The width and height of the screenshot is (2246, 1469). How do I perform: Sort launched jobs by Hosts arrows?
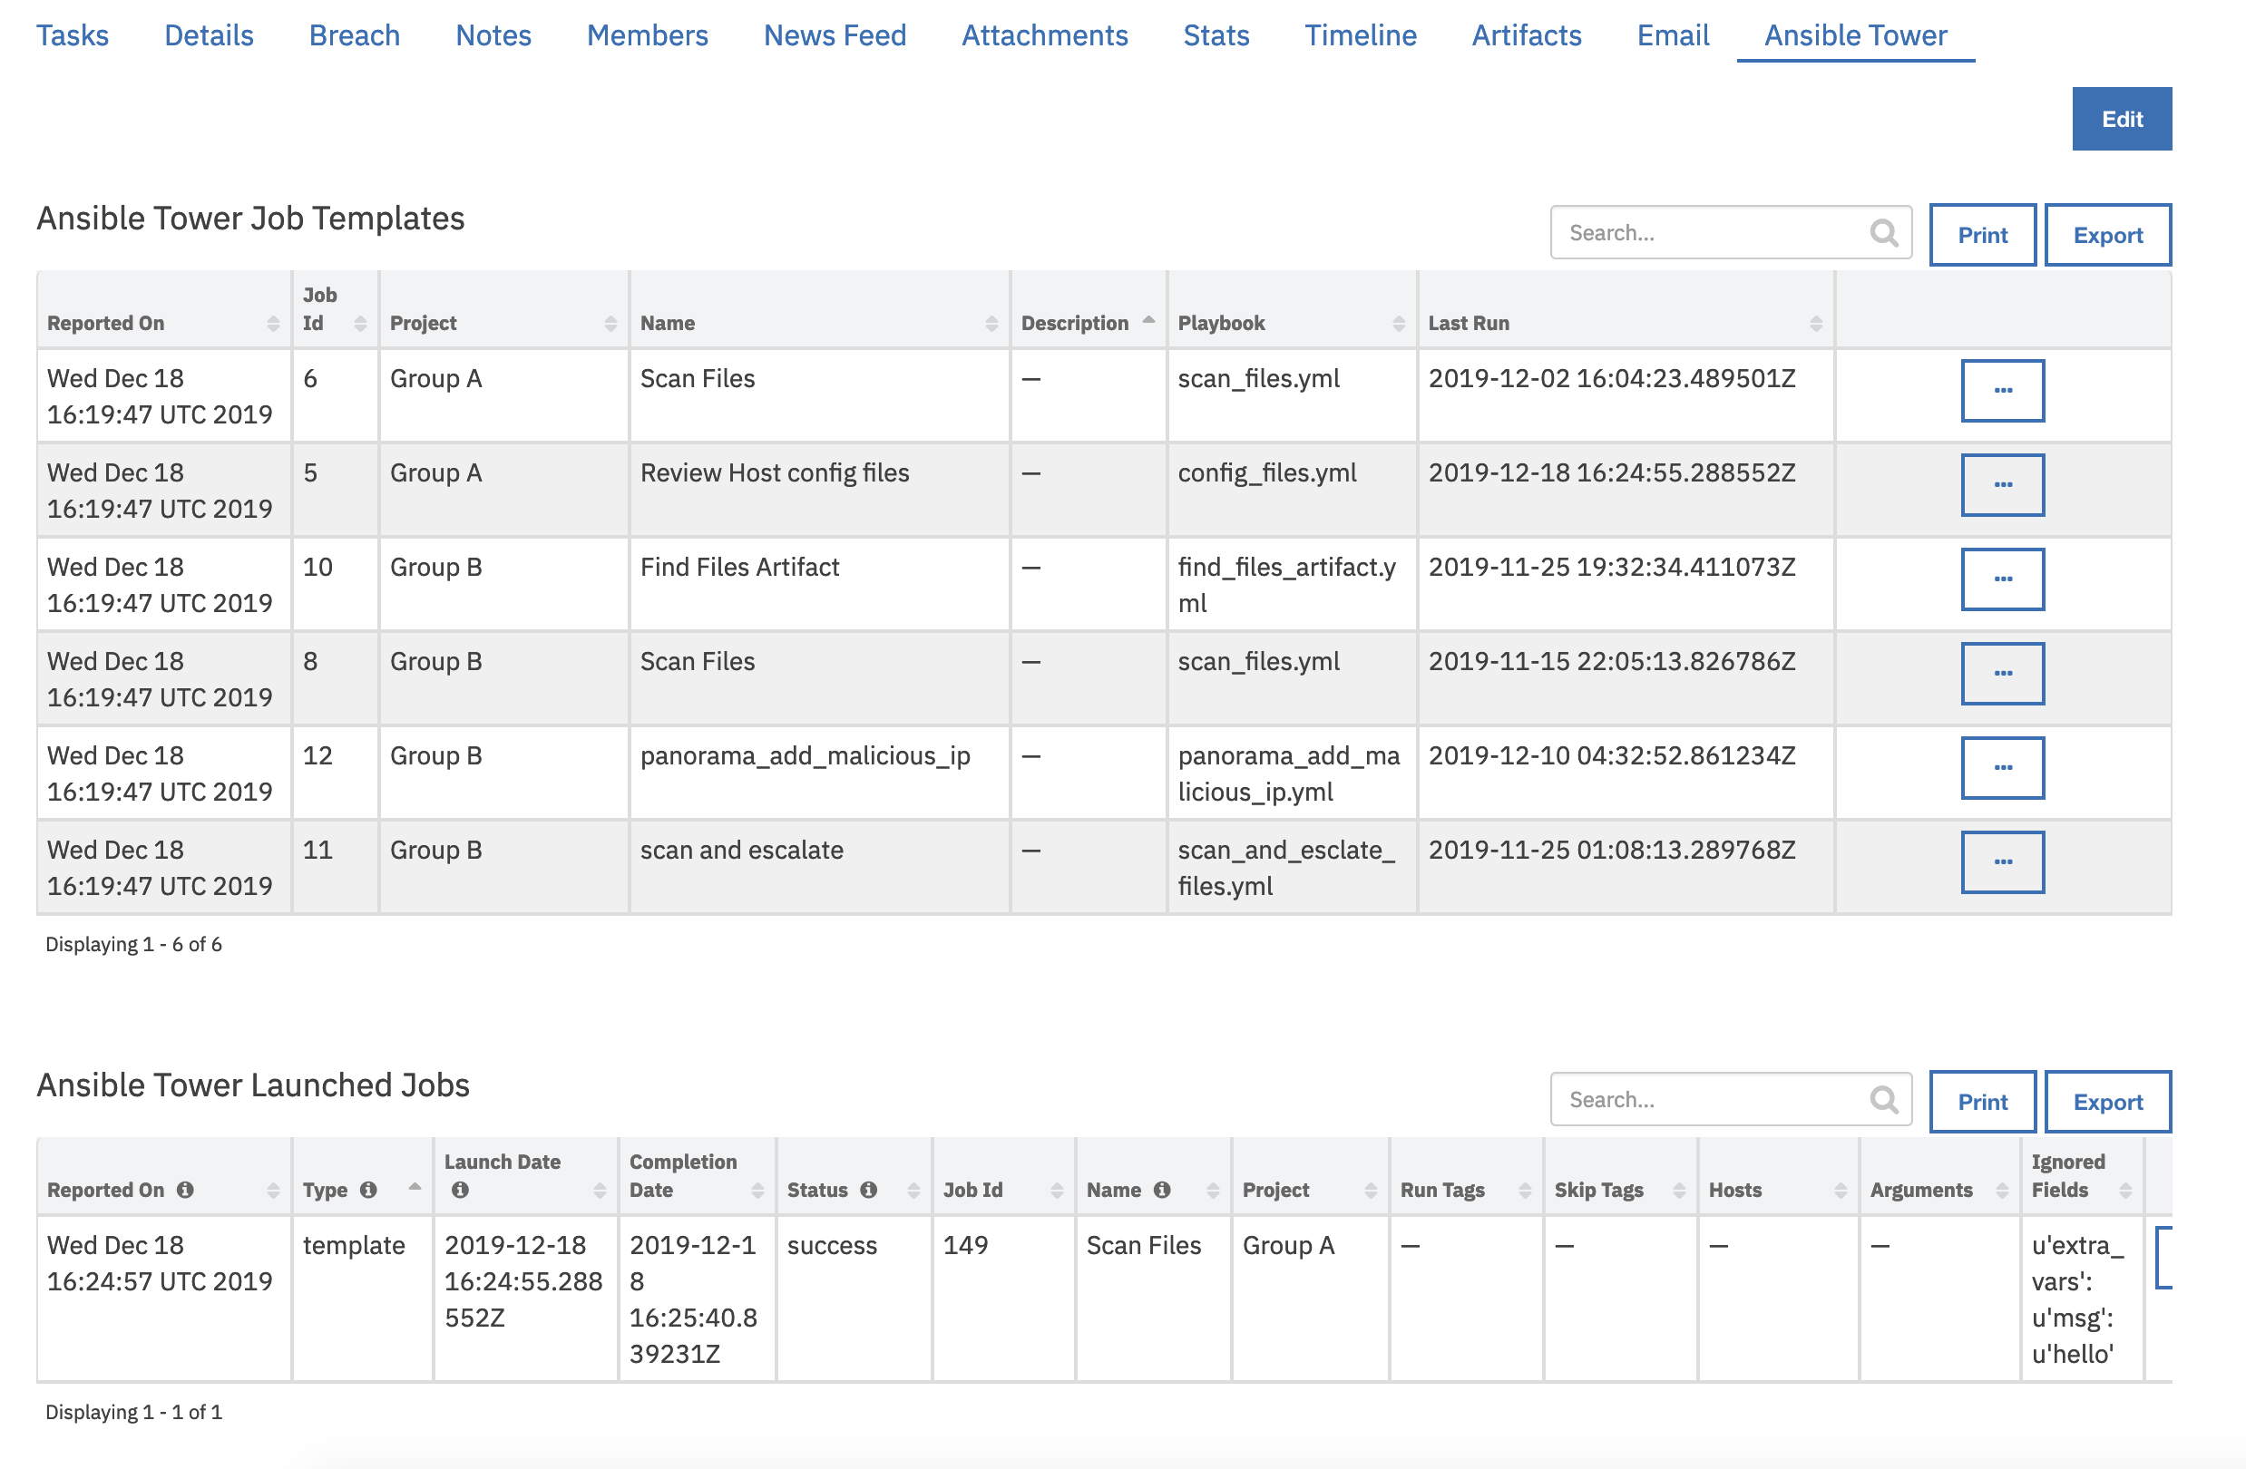1841,1191
